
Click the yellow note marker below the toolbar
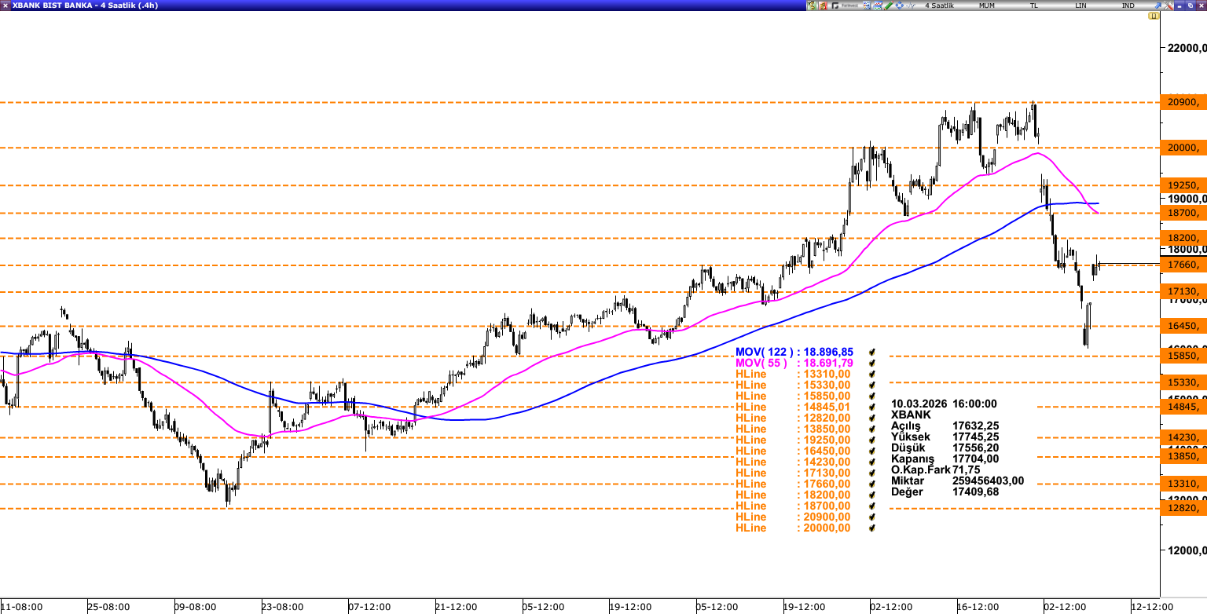(x=1154, y=16)
